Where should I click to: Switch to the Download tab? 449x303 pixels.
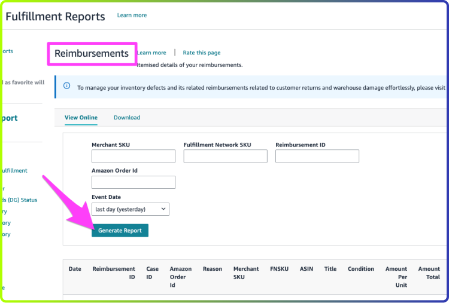[x=127, y=118]
